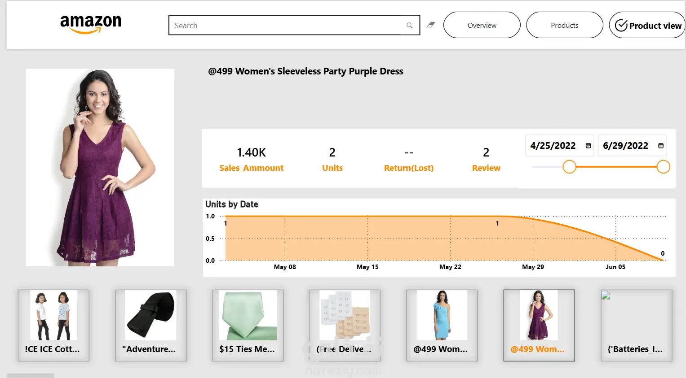
Task: Click the left date range slider handle
Action: coord(569,167)
